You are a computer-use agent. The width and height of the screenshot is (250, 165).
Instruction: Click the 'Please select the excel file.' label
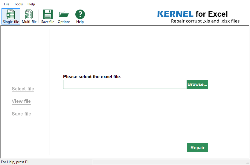point(92,77)
